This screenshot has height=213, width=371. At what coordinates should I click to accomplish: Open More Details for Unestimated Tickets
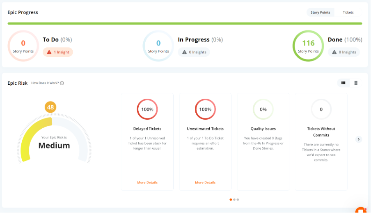click(x=205, y=183)
